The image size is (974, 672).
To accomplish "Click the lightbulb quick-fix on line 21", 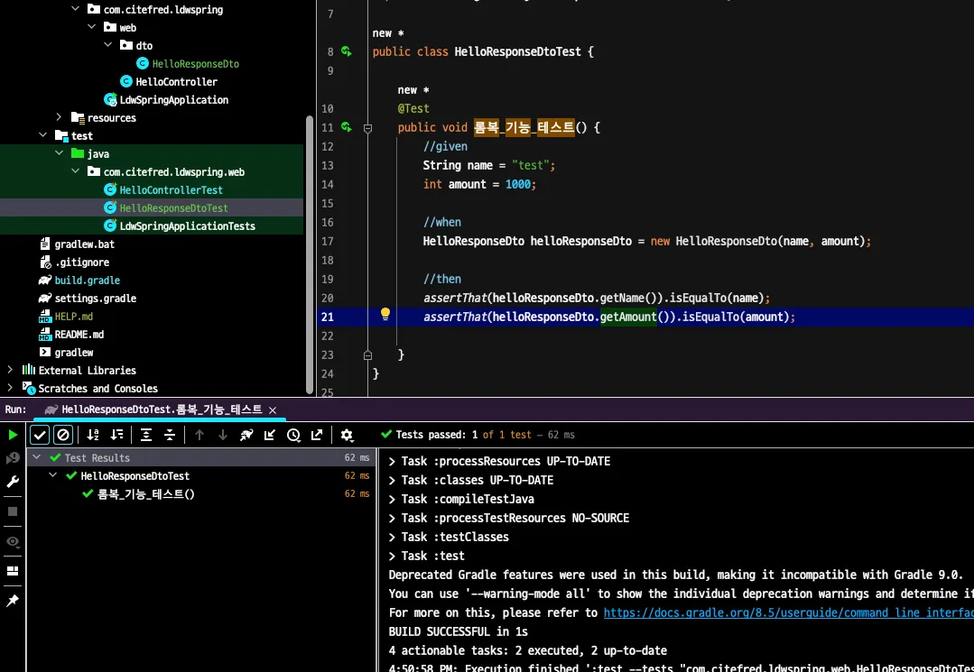I will click(x=385, y=314).
